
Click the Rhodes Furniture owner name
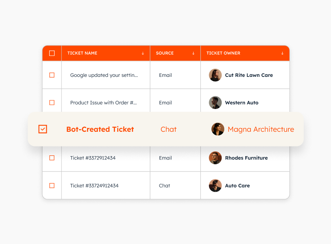coord(246,158)
